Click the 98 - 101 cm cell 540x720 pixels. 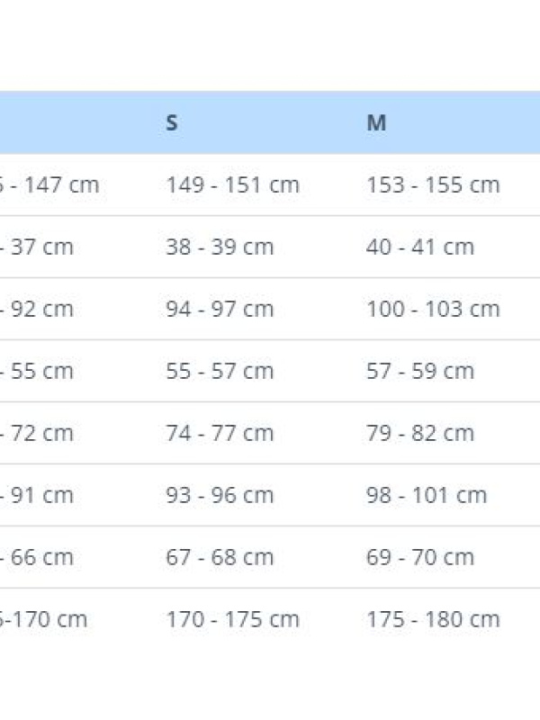tap(427, 496)
